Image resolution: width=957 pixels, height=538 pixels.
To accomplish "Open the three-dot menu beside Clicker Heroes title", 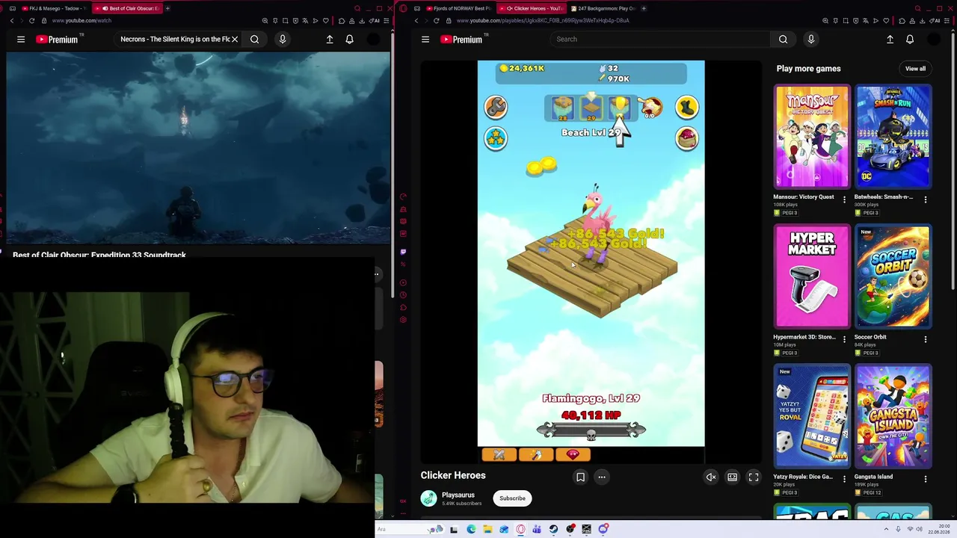I will point(601,477).
